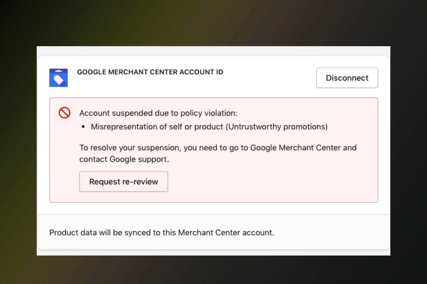Click 'Product data will be synced' footer text
The width and height of the screenshot is (427, 284).
tap(162, 233)
